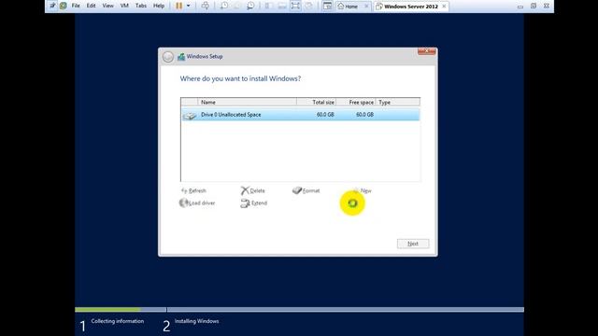Open the Tabs menu

141,6
